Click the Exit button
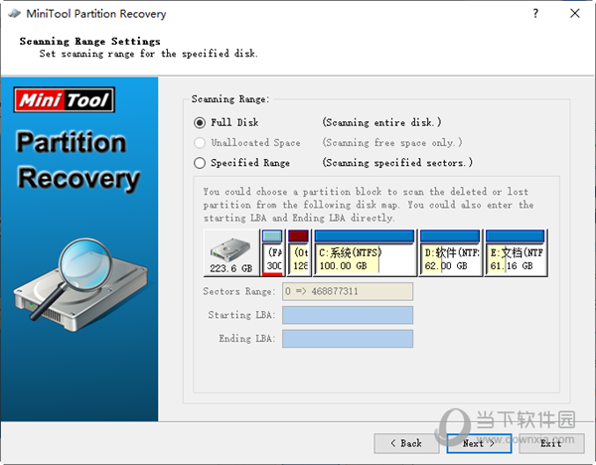596x465 pixels. (x=551, y=443)
